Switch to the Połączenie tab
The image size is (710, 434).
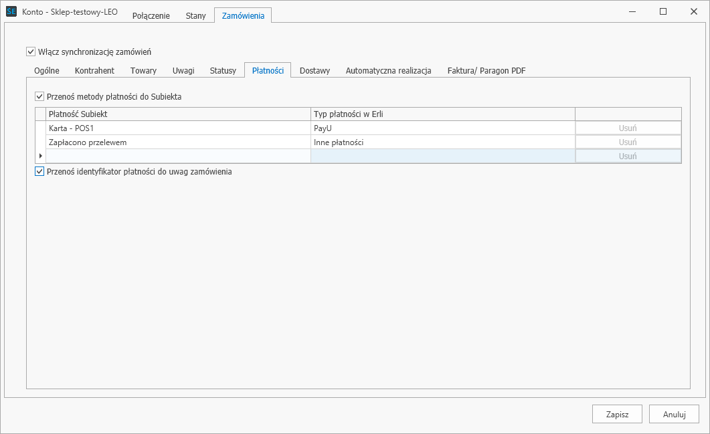pyautogui.click(x=151, y=15)
